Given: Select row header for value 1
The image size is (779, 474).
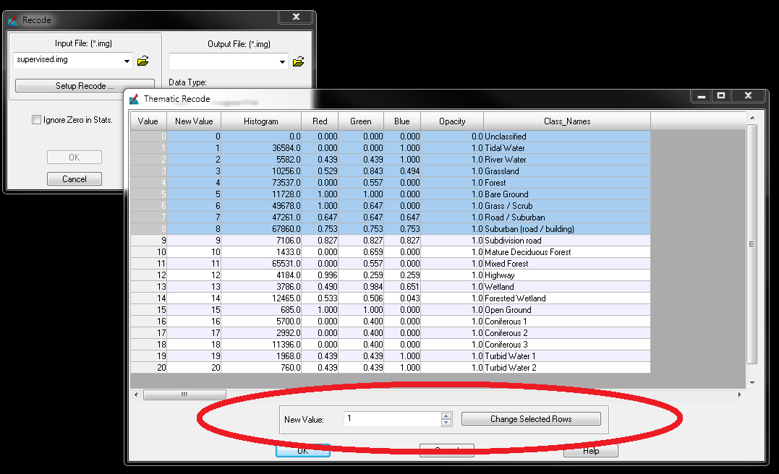Looking at the screenshot, I should (x=148, y=148).
